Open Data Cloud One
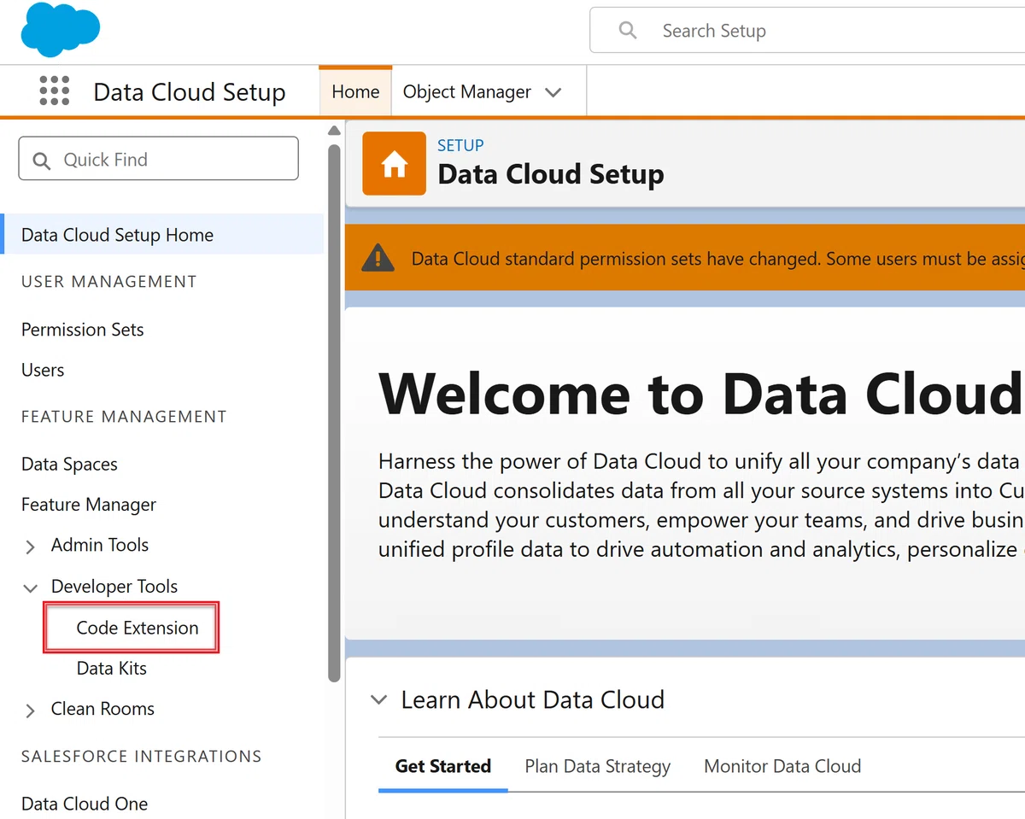Viewport: 1025px width, 819px height. [84, 804]
